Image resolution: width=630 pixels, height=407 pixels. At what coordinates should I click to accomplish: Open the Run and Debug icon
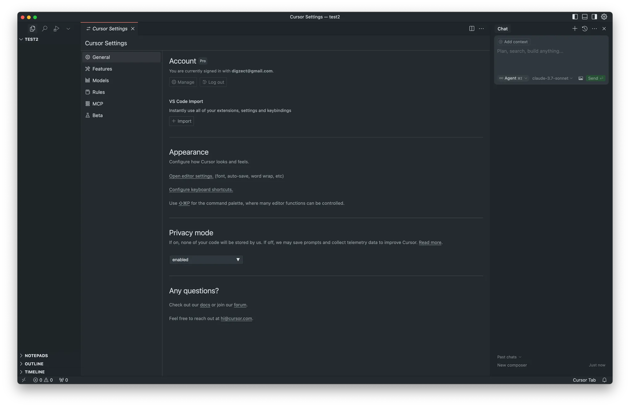point(56,29)
